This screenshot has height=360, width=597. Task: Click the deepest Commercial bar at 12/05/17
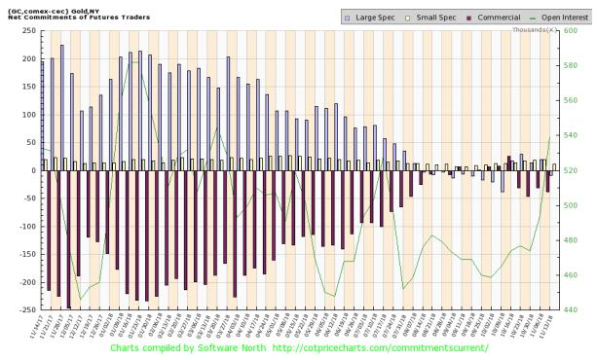68,239
